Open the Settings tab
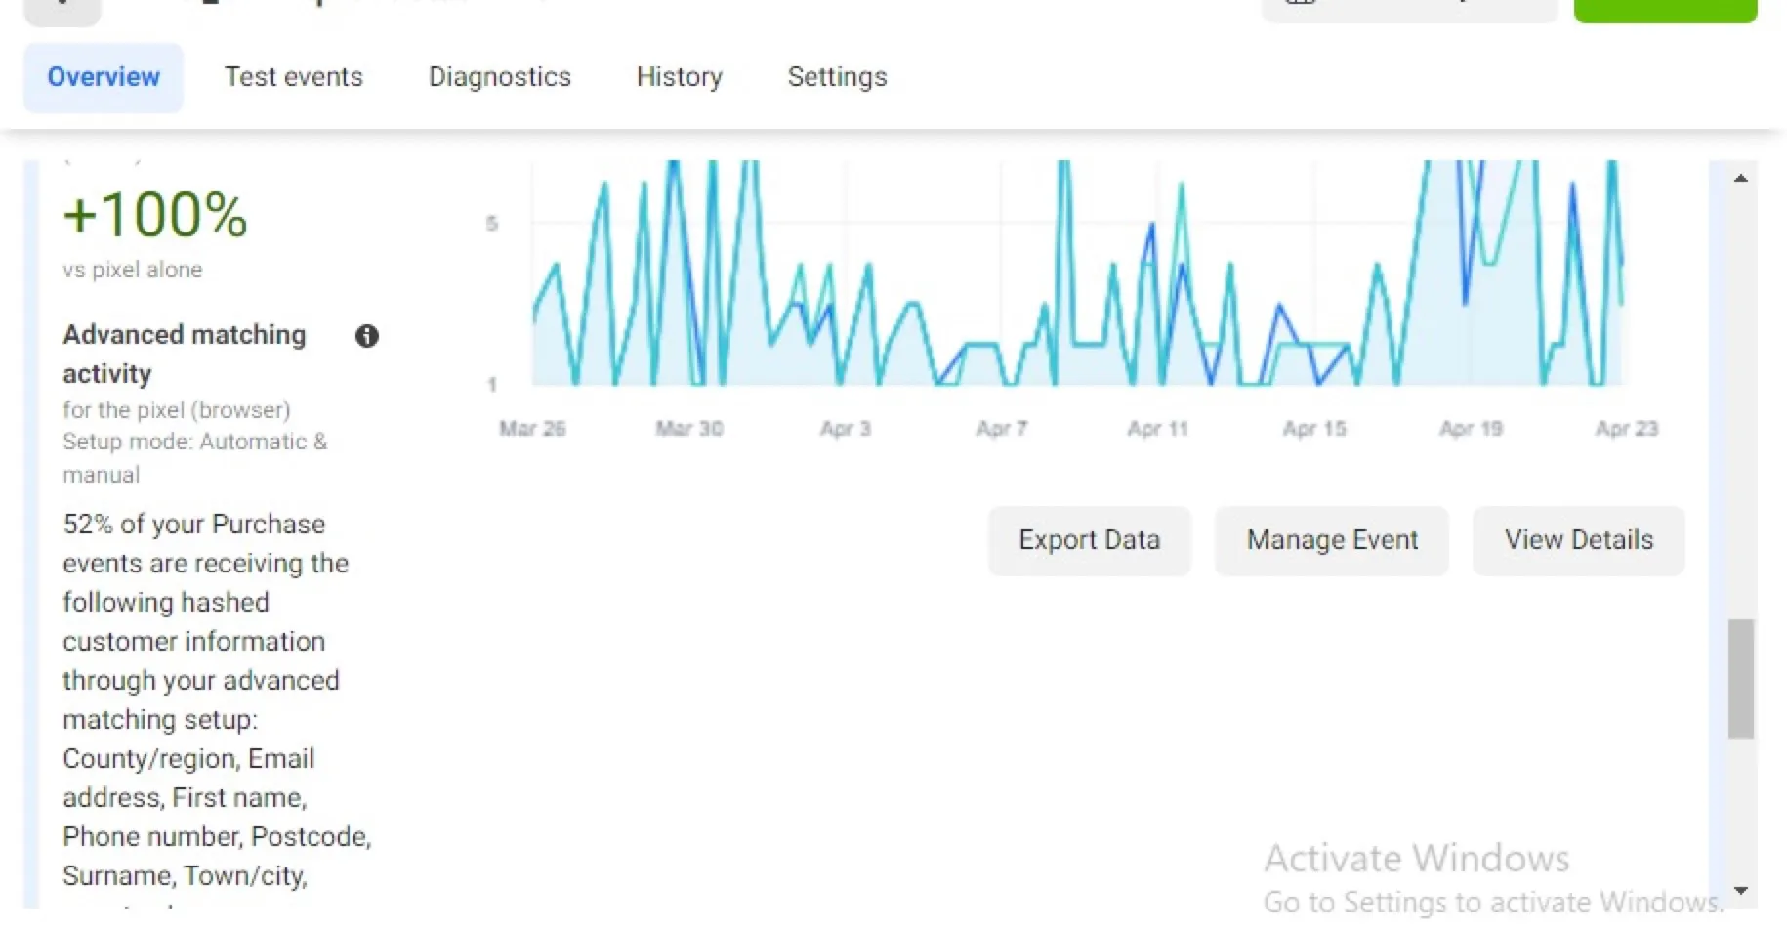Screen dimensions: 1787x930 (x=838, y=77)
